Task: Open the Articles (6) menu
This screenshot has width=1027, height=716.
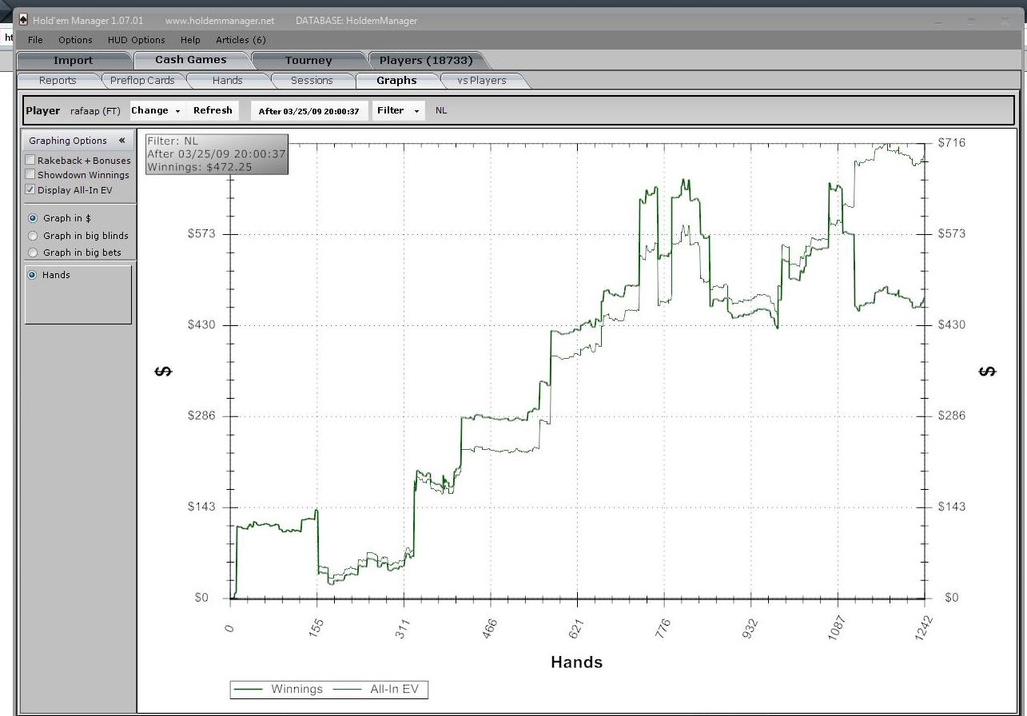Action: [x=241, y=40]
